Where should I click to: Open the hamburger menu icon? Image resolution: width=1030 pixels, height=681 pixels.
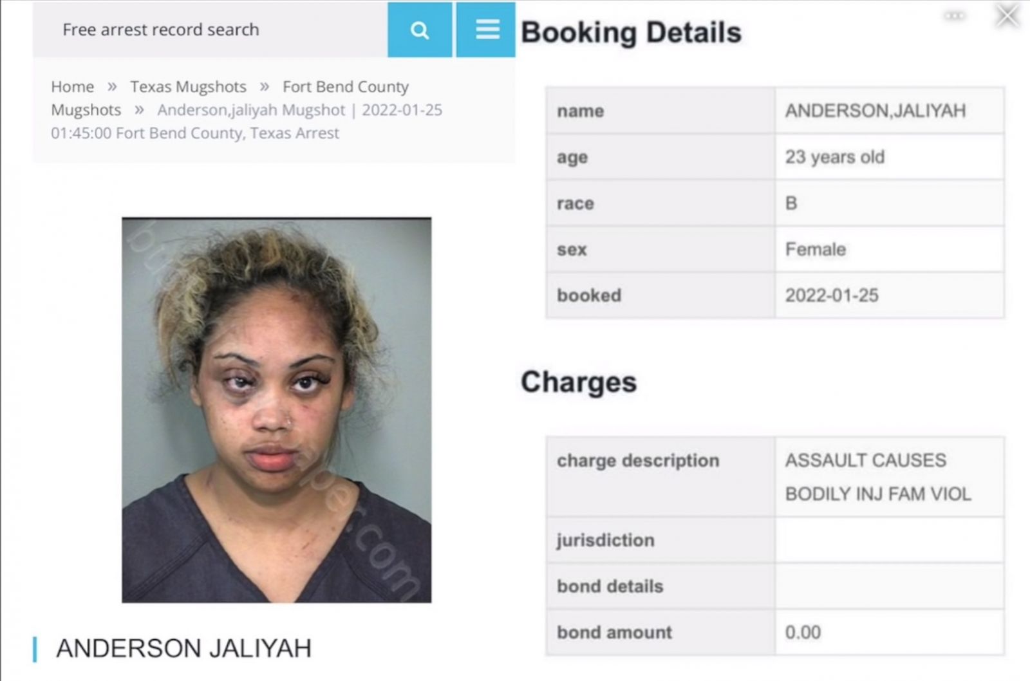coord(487,30)
